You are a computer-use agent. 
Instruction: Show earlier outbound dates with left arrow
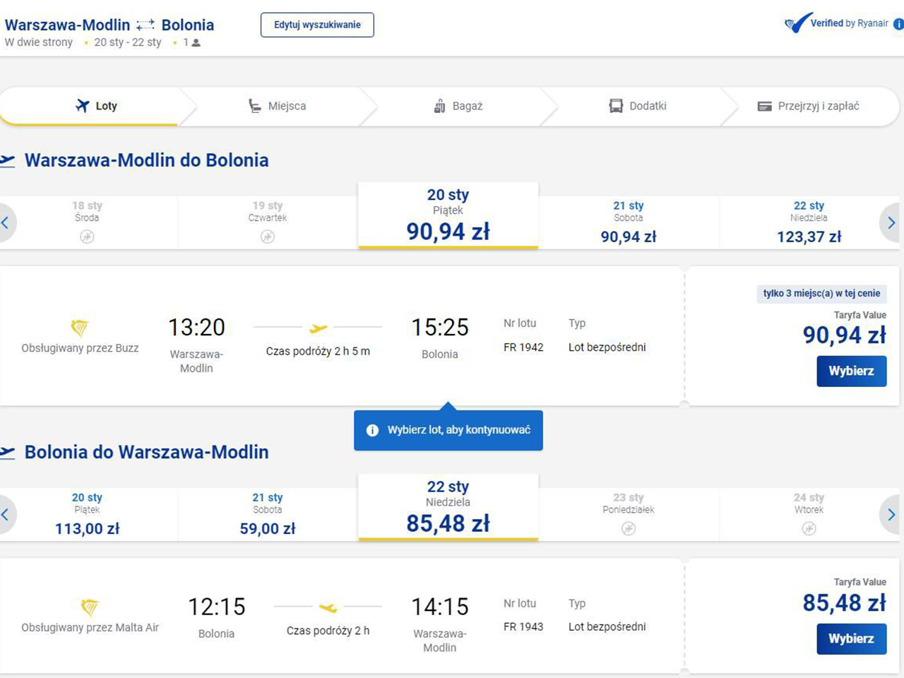pyautogui.click(x=6, y=222)
